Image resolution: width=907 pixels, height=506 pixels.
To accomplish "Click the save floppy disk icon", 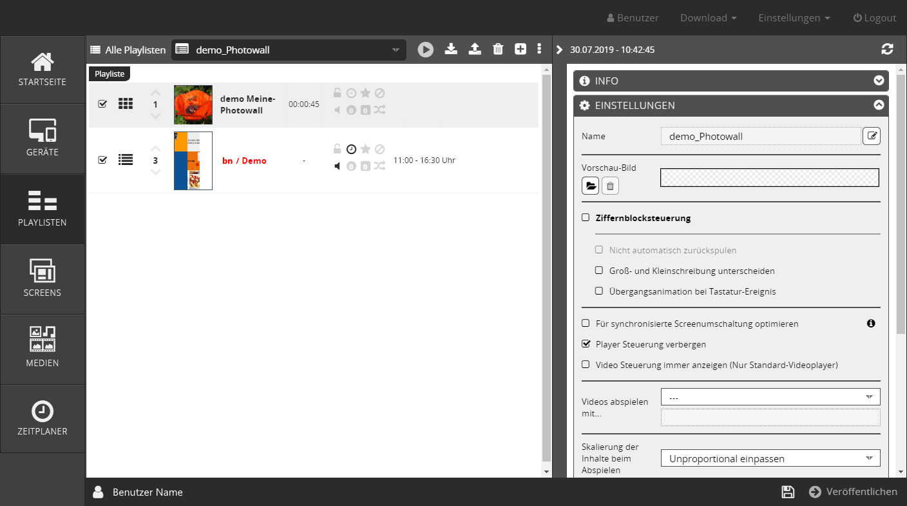I will pos(787,492).
